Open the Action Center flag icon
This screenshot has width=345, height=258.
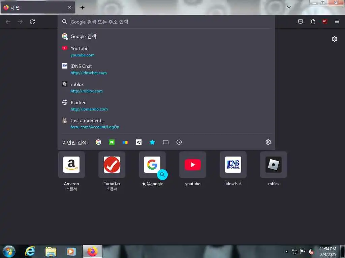[x=303, y=252]
